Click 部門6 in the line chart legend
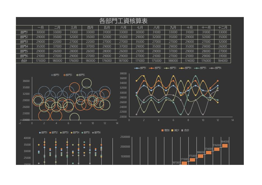The width and height of the screenshot is (262, 185). pos(215,68)
